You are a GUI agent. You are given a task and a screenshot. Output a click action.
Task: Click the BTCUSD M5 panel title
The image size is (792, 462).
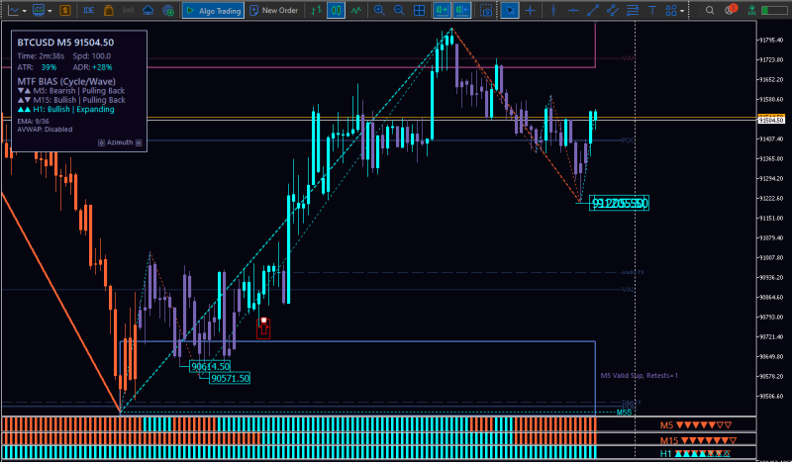65,43
